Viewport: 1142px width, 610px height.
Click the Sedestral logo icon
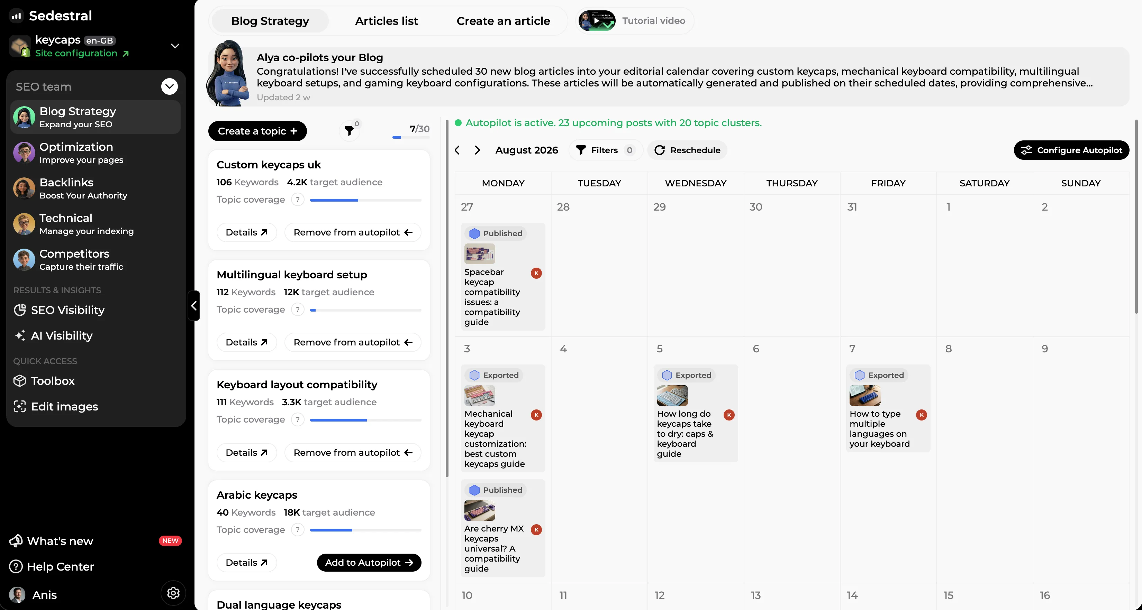tap(16, 16)
